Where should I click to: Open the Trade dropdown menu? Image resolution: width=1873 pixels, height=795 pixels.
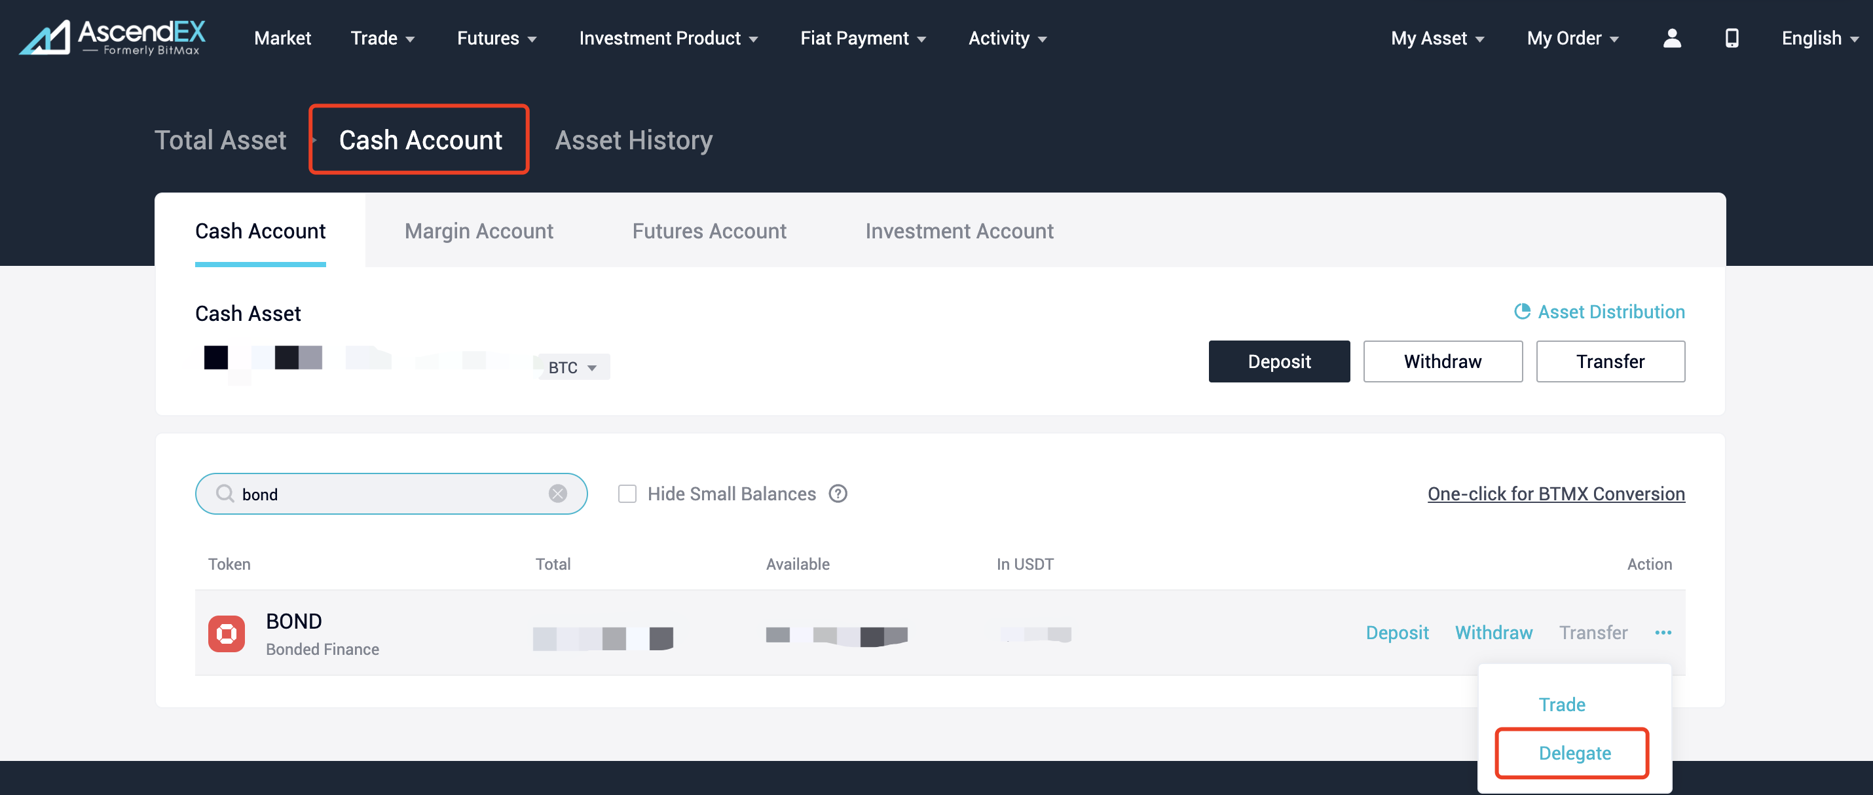point(382,38)
